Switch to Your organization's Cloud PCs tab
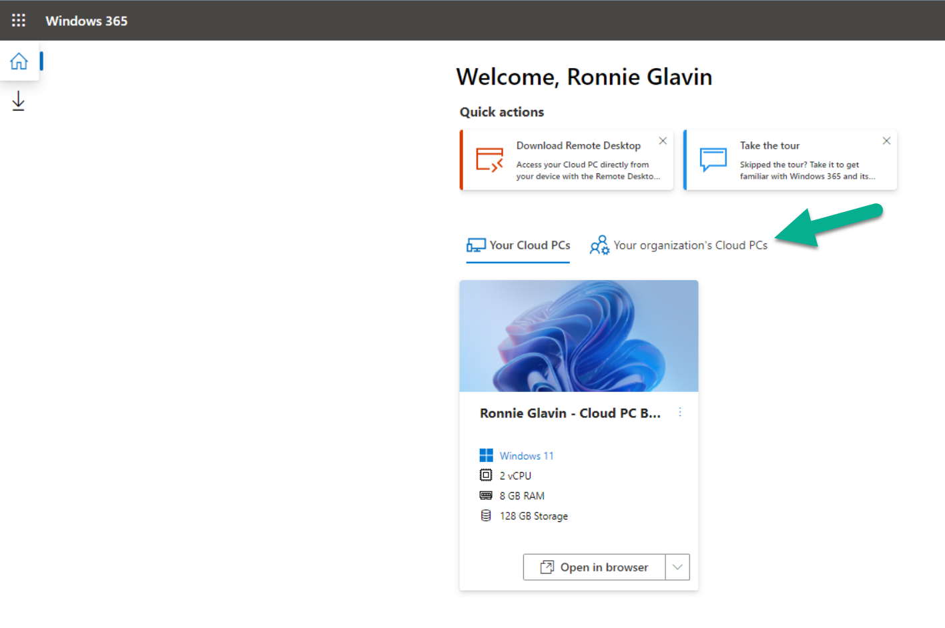 (x=679, y=245)
